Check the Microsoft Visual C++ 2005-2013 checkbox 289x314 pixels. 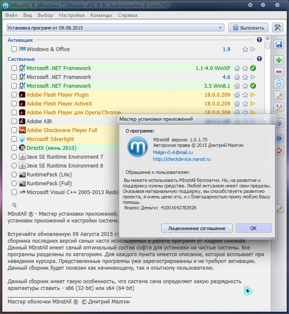tap(14, 192)
